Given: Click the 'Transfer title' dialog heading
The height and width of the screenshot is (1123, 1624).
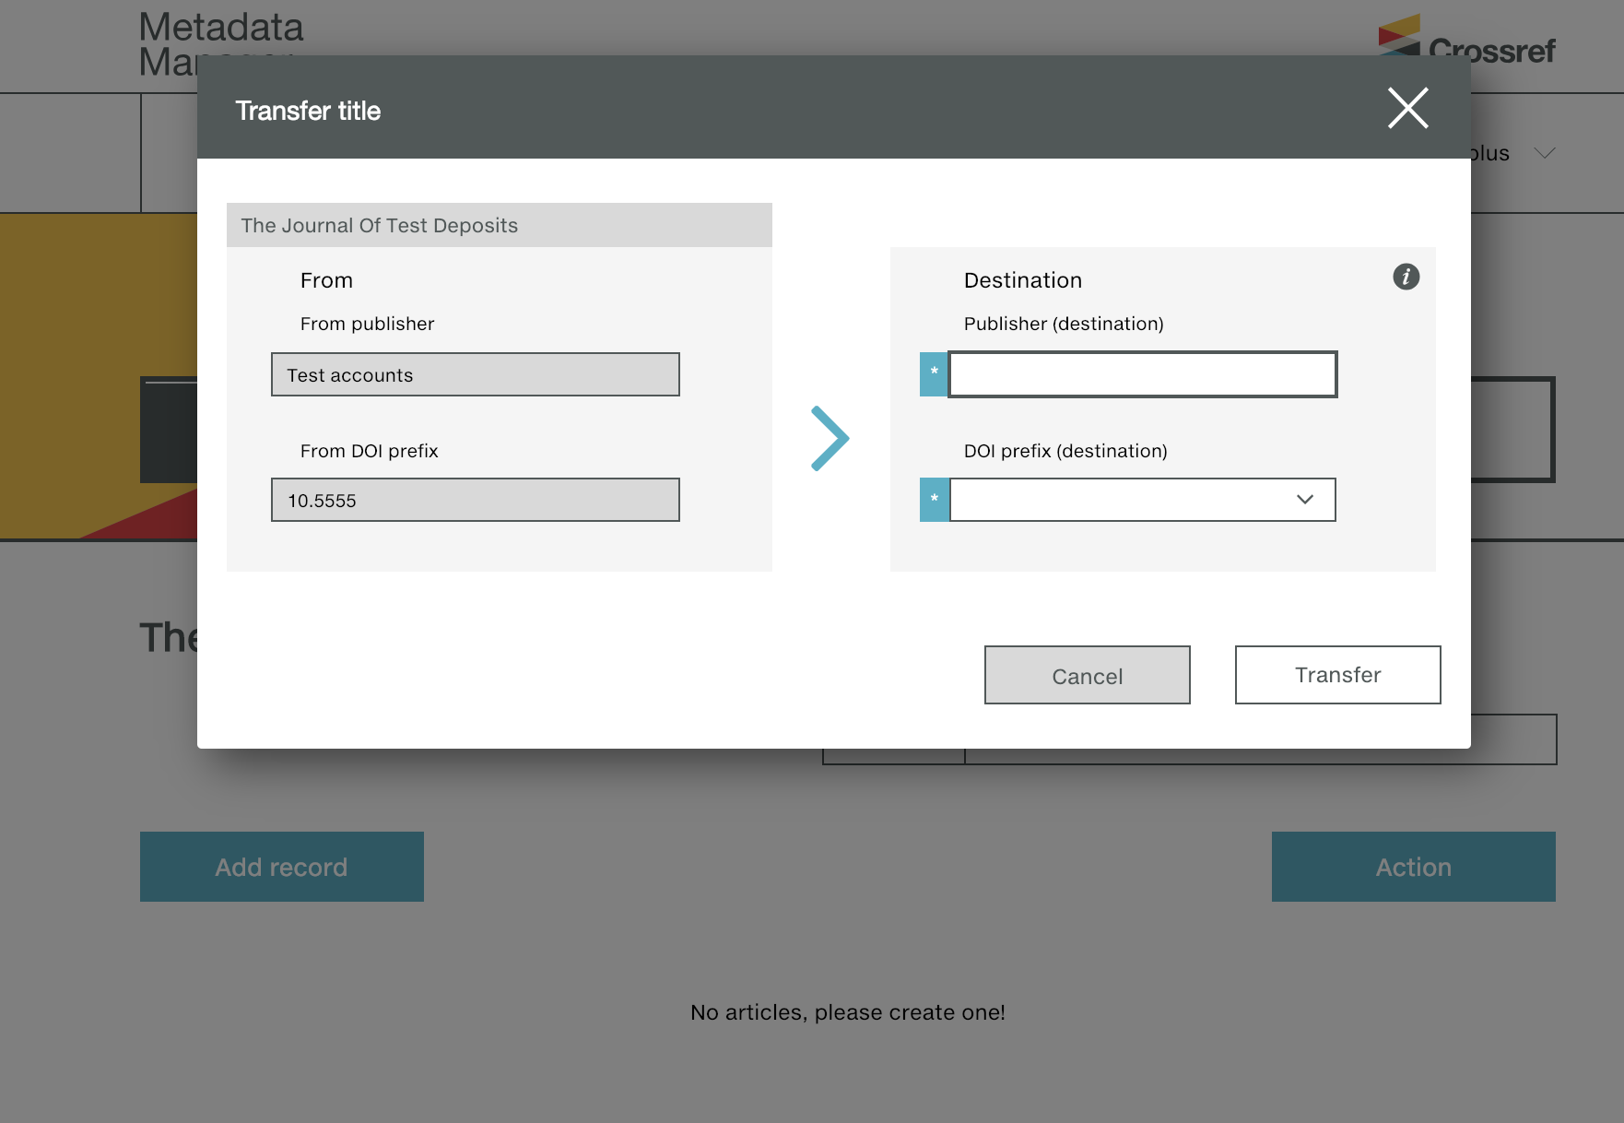Looking at the screenshot, I should pos(308,111).
